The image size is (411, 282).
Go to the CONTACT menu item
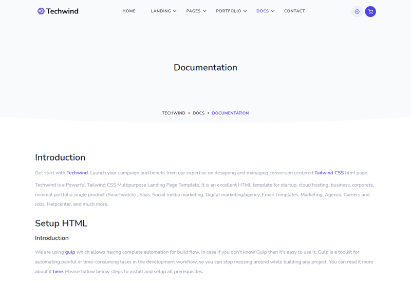pos(294,11)
